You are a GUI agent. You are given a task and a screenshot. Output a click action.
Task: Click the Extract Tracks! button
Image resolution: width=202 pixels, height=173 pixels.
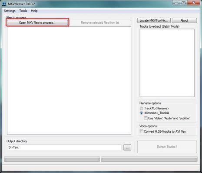(x=167, y=147)
